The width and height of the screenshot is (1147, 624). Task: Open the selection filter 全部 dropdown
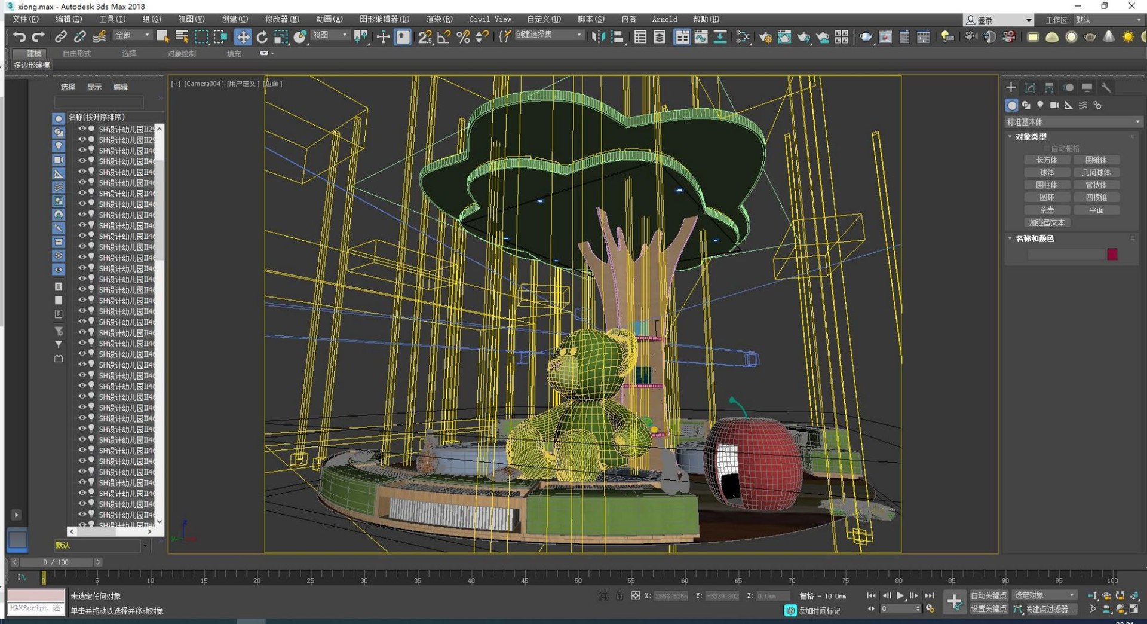[x=133, y=36]
